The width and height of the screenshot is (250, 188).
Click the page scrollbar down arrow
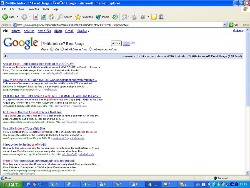click(247, 172)
